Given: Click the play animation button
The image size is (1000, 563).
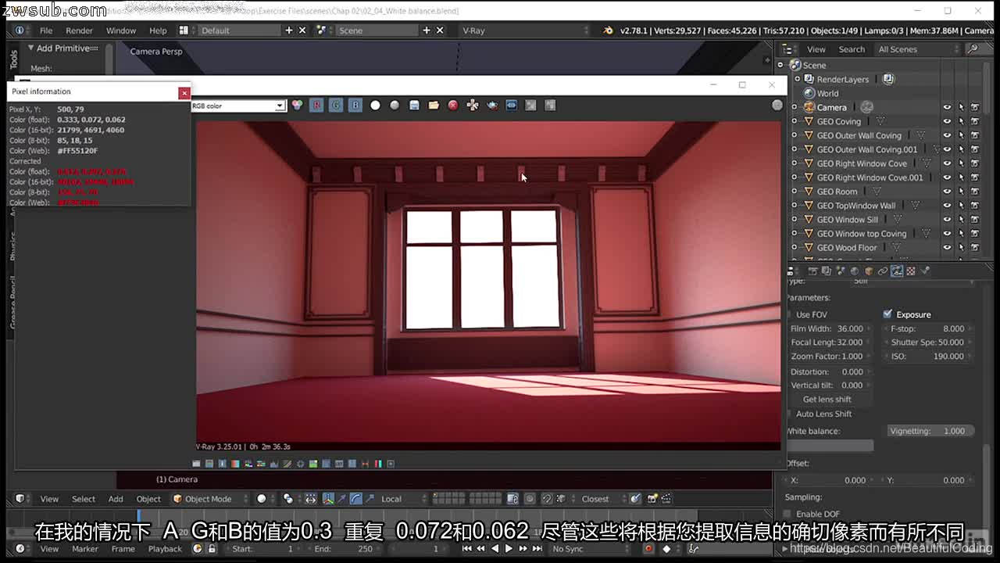Looking at the screenshot, I should (509, 549).
